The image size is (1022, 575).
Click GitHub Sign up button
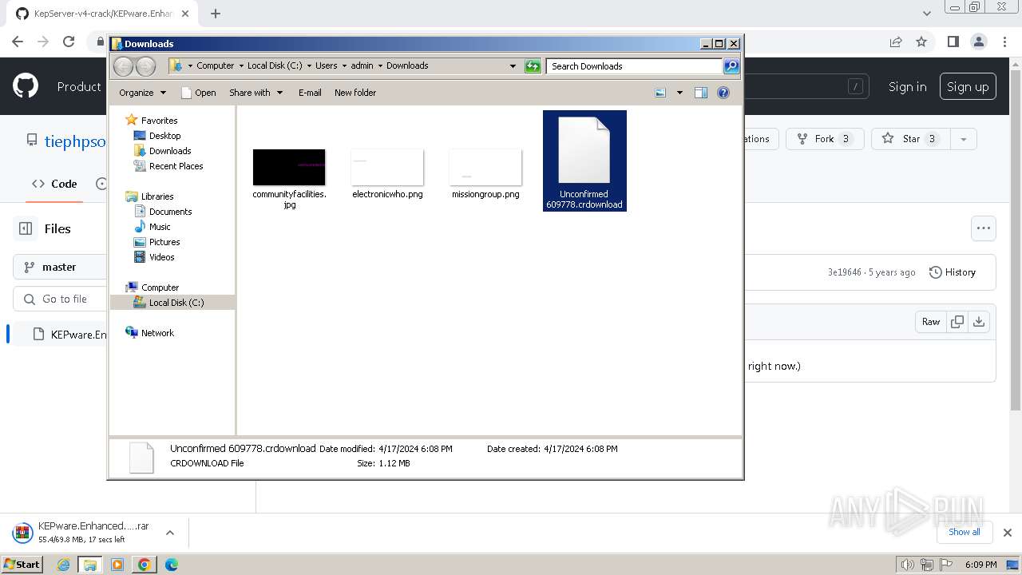click(968, 86)
